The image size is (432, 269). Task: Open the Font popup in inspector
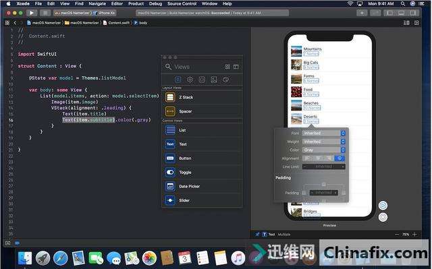point(324,133)
